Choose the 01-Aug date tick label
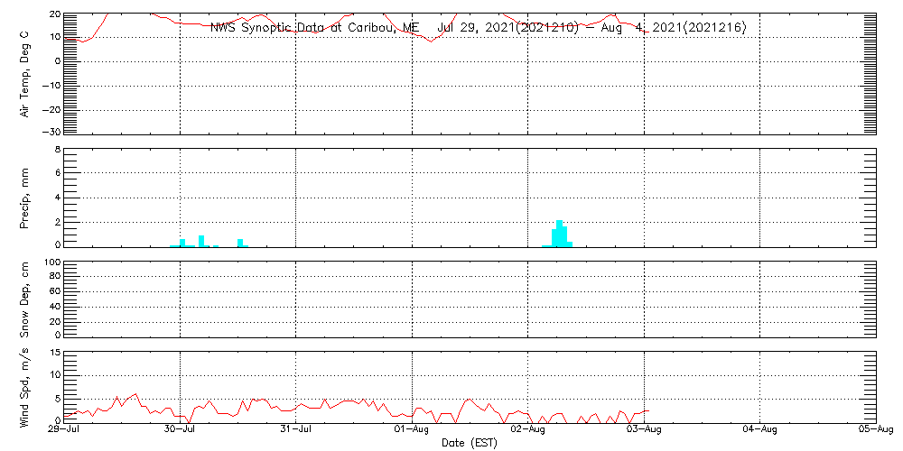 click(413, 430)
